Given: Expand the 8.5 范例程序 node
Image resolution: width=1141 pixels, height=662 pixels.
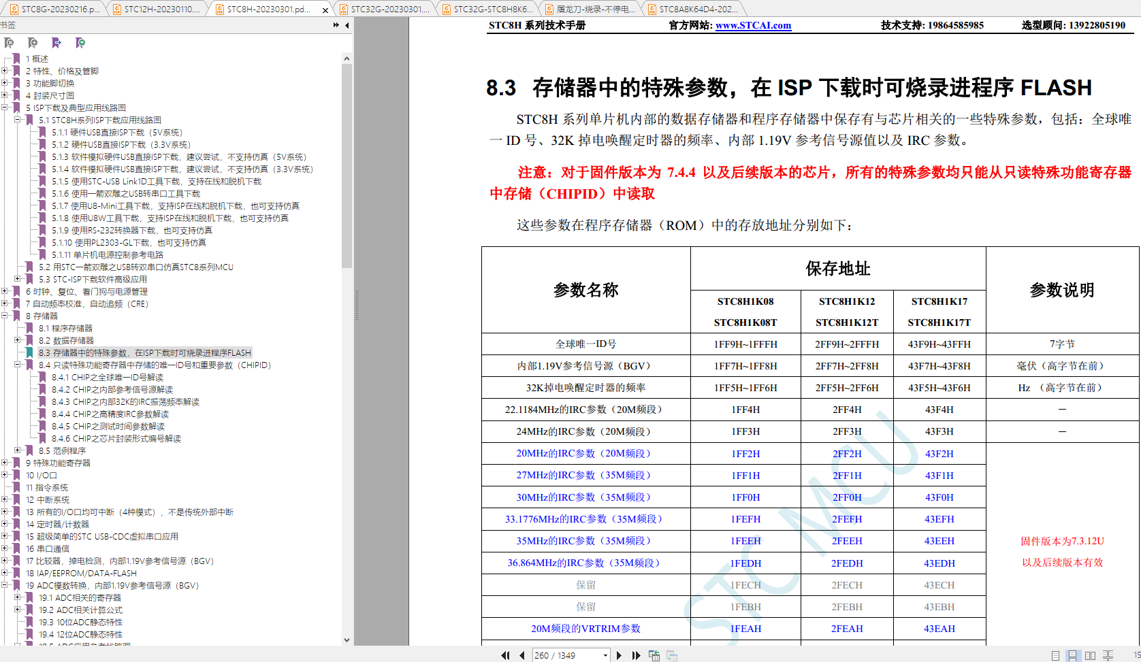Looking at the screenshot, I should coord(18,450).
